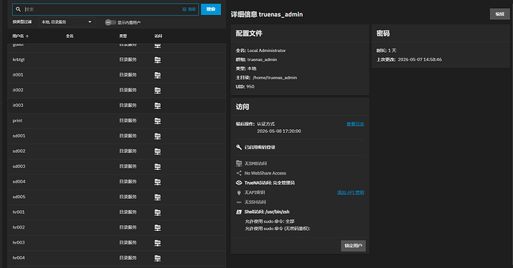Click the access icon in hr003 row
The height and width of the screenshot is (268, 513).
point(158,243)
